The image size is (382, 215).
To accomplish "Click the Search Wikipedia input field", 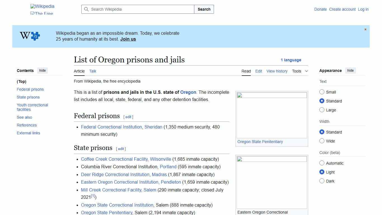I will coord(137,9).
